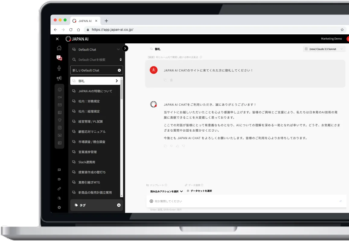349x241 pixels.
Task: Collapse the chat list panel with the arrow button
Action: pyautogui.click(x=125, y=48)
